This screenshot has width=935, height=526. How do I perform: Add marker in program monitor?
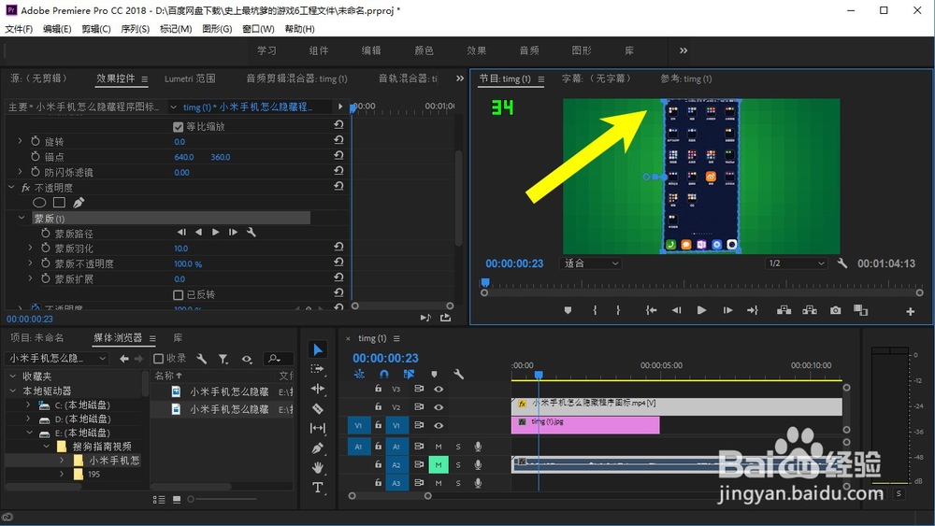point(568,310)
